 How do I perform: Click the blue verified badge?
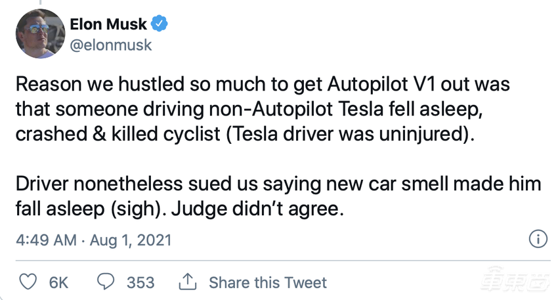pyautogui.click(x=159, y=25)
